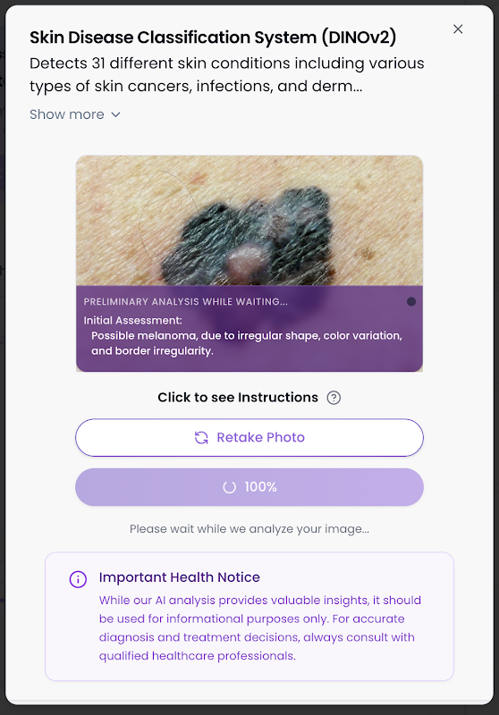Click the circular arrows Retake icon
The image size is (499, 715).
[x=201, y=438]
